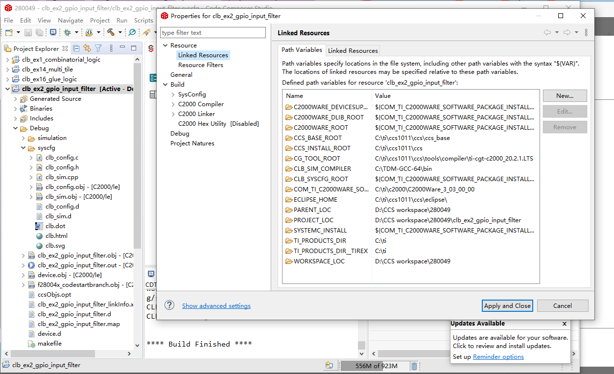
Task: Click the pen tool icon in toolbar
Action: [x=146, y=32]
